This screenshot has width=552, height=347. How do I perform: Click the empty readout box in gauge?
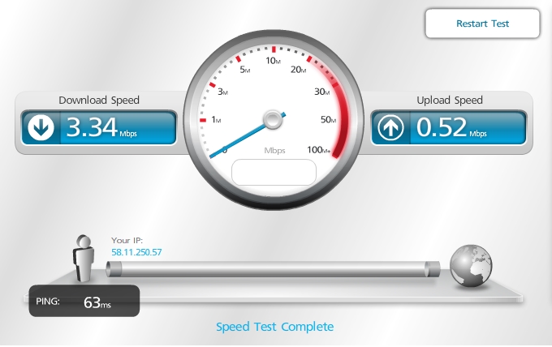coord(274,172)
